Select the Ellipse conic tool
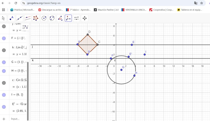This screenshot has width=210, height=121. pyautogui.click(x=52, y=18)
